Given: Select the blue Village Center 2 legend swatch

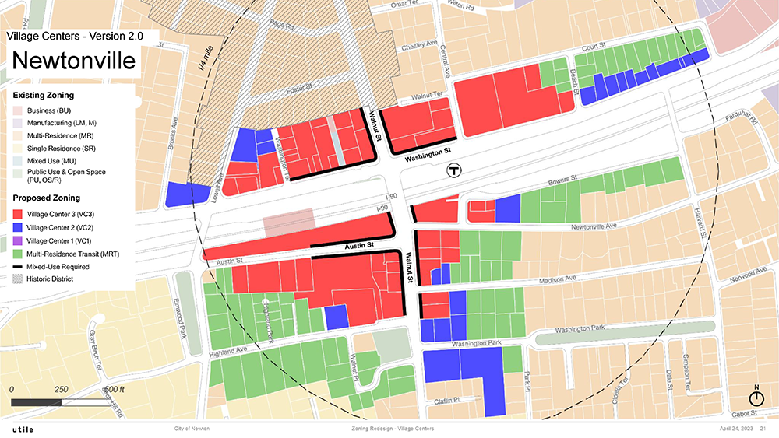Looking at the screenshot, I should pyautogui.click(x=17, y=227).
